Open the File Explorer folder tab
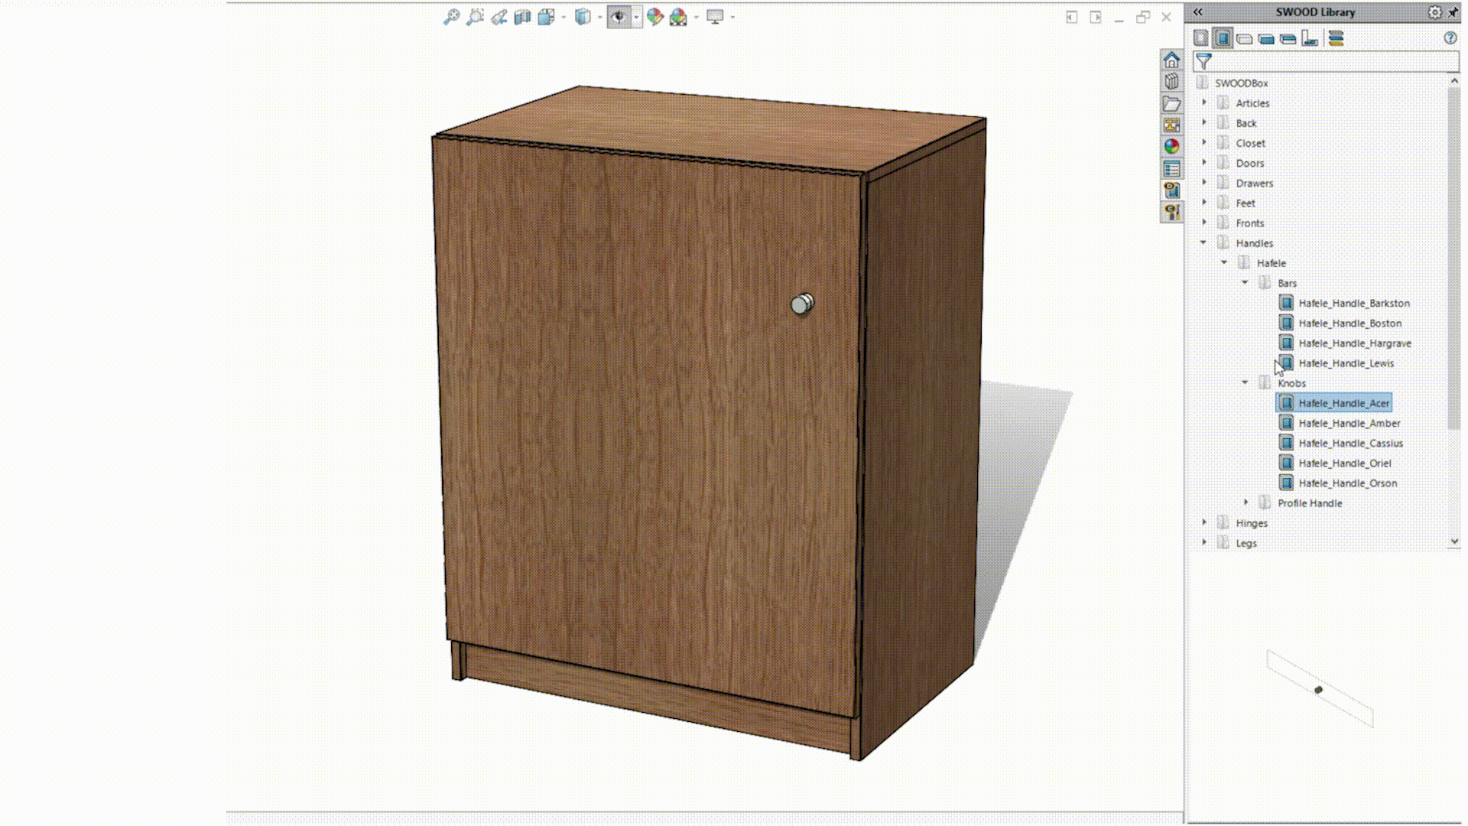 [1171, 103]
